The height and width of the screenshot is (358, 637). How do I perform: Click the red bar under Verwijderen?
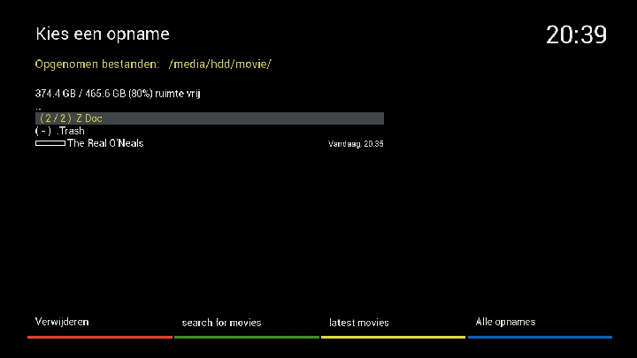pos(99,337)
